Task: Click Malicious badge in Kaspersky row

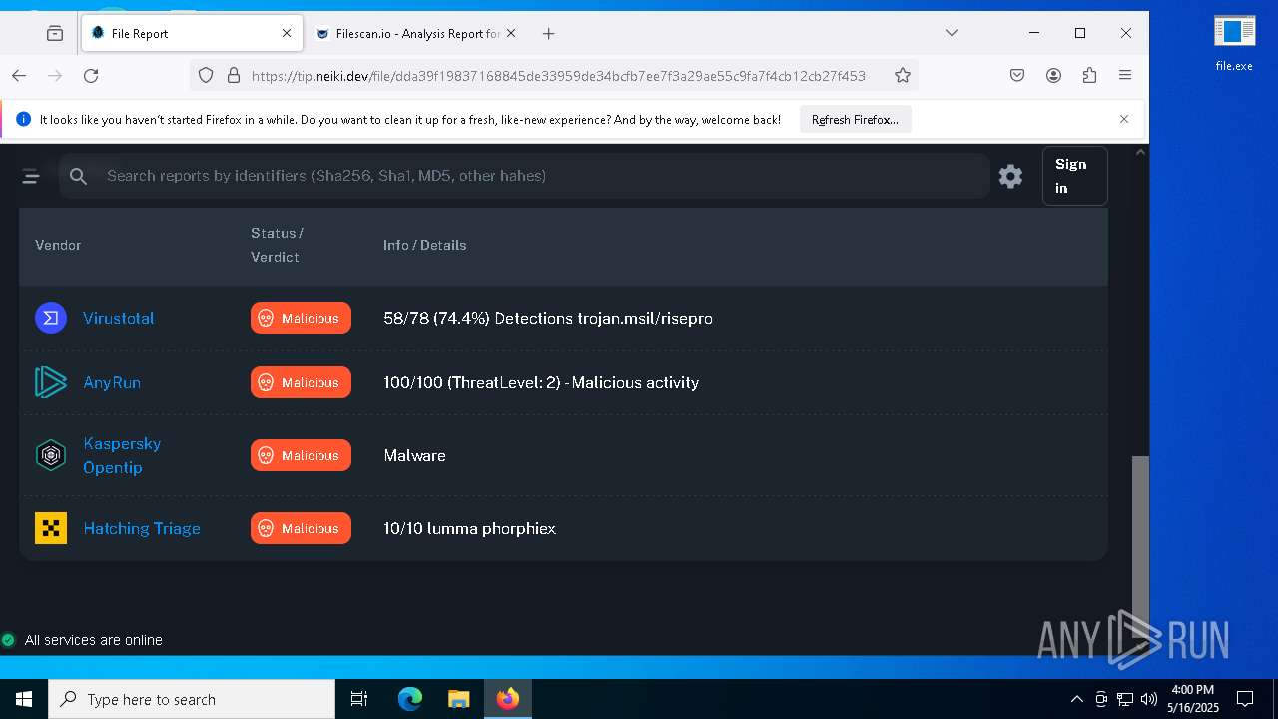Action: tap(301, 455)
